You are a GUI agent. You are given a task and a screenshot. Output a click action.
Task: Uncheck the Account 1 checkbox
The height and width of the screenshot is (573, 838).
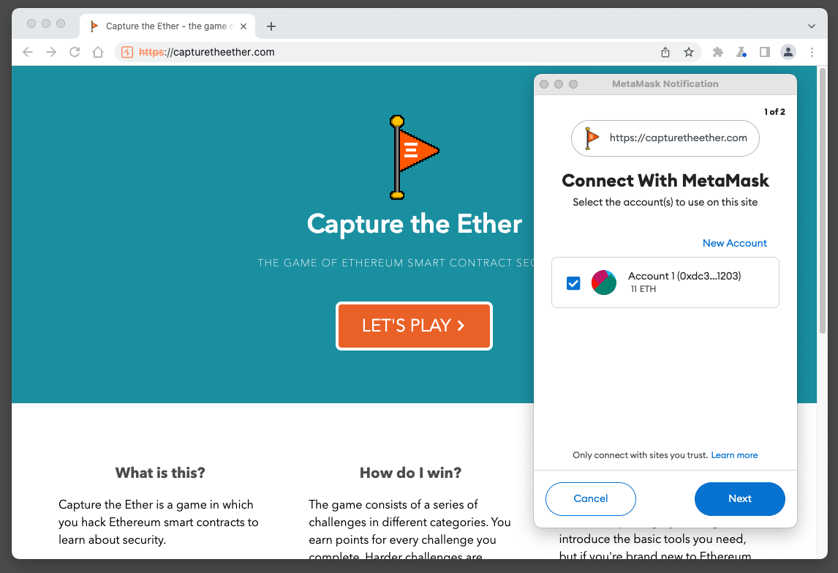click(573, 283)
